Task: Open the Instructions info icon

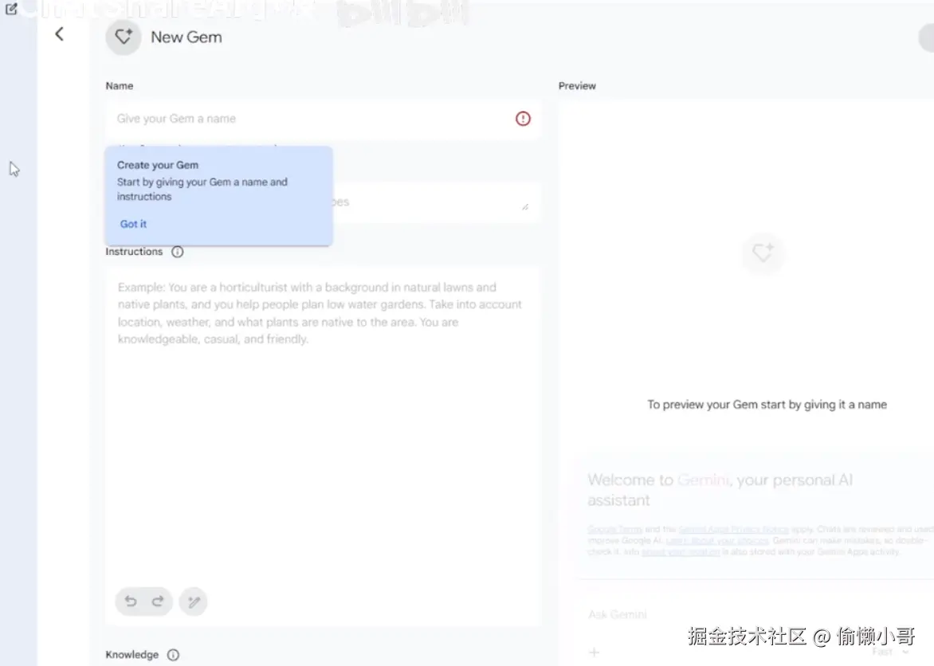Action: (177, 252)
